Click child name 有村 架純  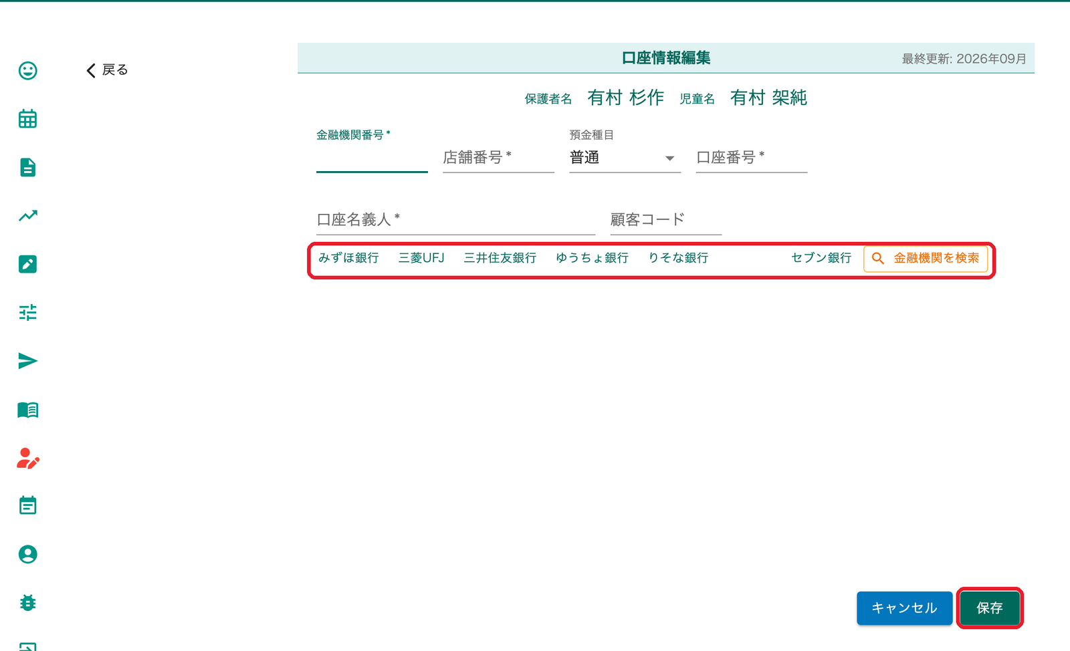point(768,98)
